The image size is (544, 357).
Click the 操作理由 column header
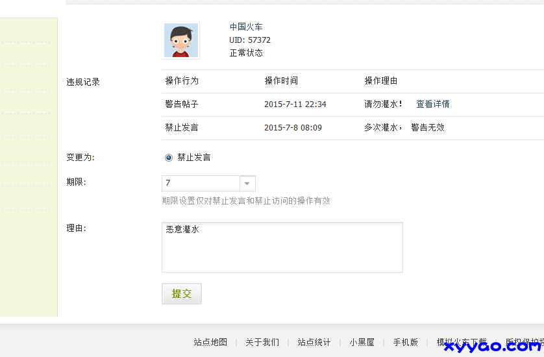380,80
